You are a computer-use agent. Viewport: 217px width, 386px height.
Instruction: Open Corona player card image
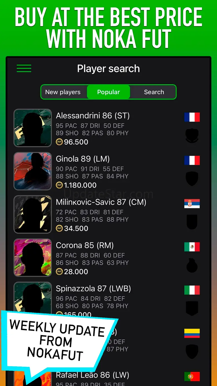[33, 258]
